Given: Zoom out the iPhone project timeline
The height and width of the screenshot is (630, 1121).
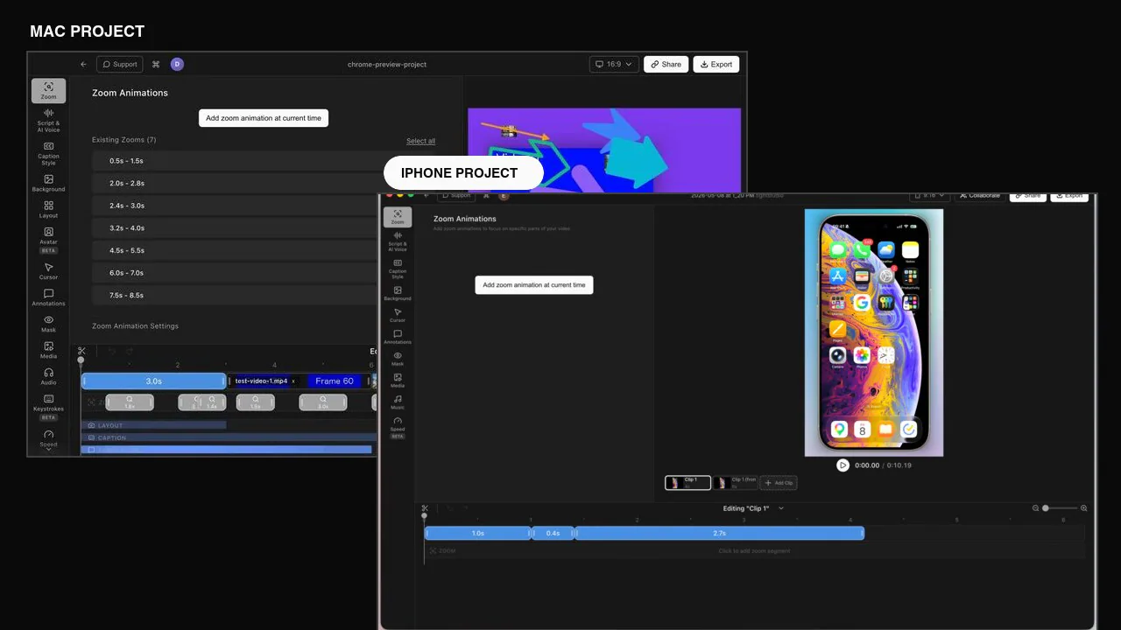Looking at the screenshot, I should 1036,508.
